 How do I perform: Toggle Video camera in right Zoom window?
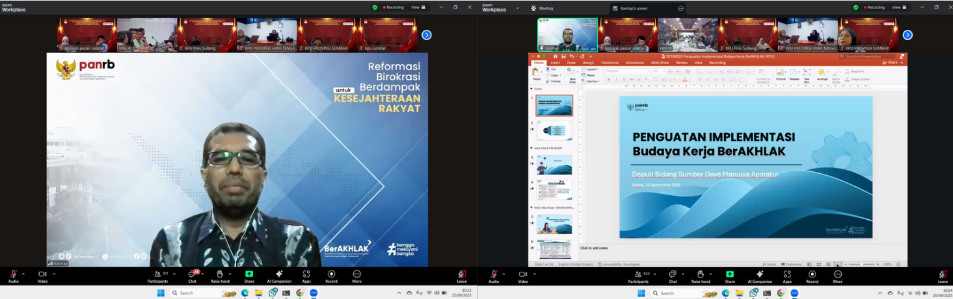click(522, 274)
